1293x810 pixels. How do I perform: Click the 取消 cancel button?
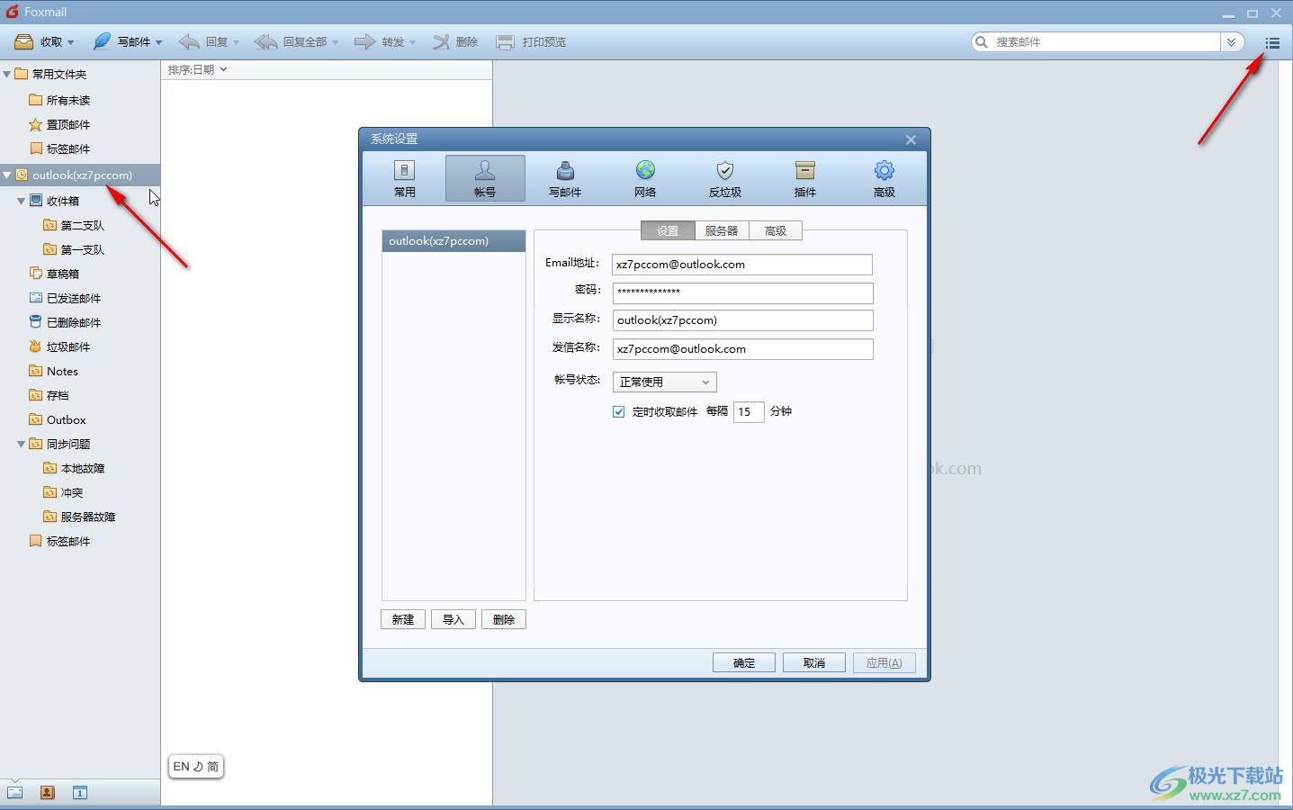(814, 662)
